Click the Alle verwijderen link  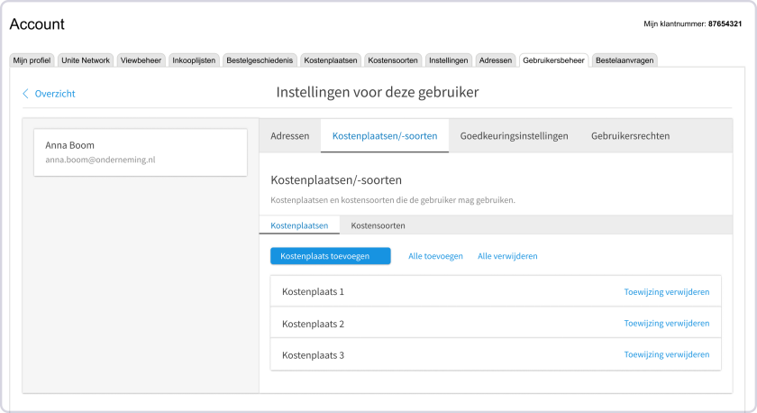(x=507, y=256)
